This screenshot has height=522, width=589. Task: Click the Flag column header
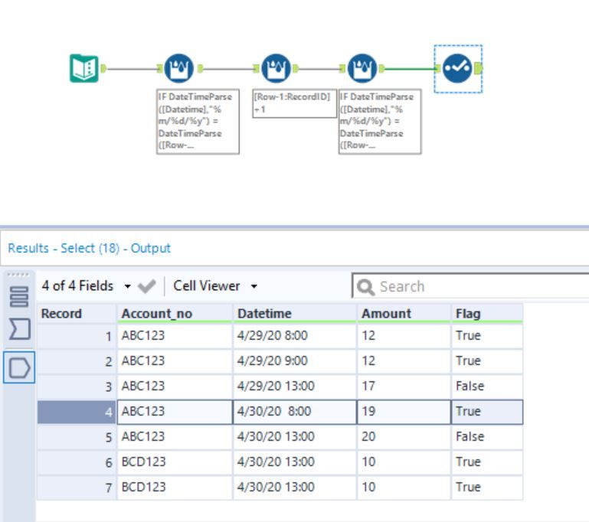(x=487, y=313)
